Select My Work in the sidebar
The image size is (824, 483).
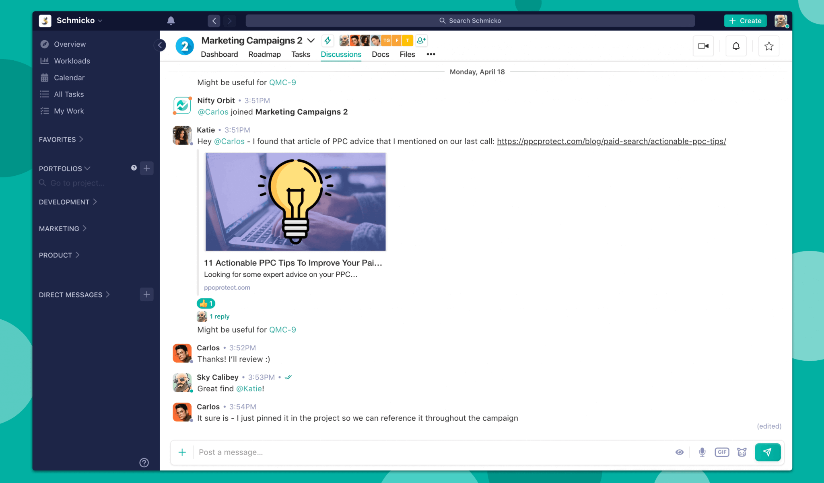click(69, 111)
